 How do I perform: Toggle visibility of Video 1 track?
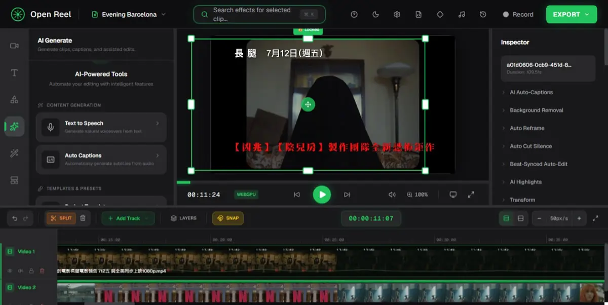(10, 271)
